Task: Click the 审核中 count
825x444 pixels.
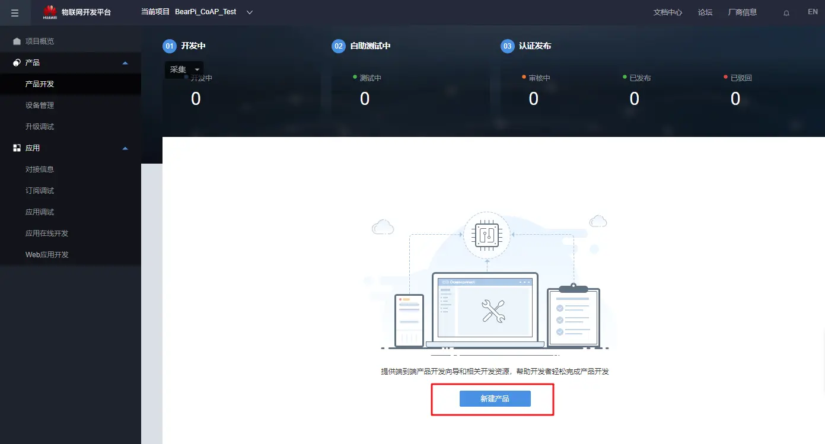Action: [x=534, y=99]
